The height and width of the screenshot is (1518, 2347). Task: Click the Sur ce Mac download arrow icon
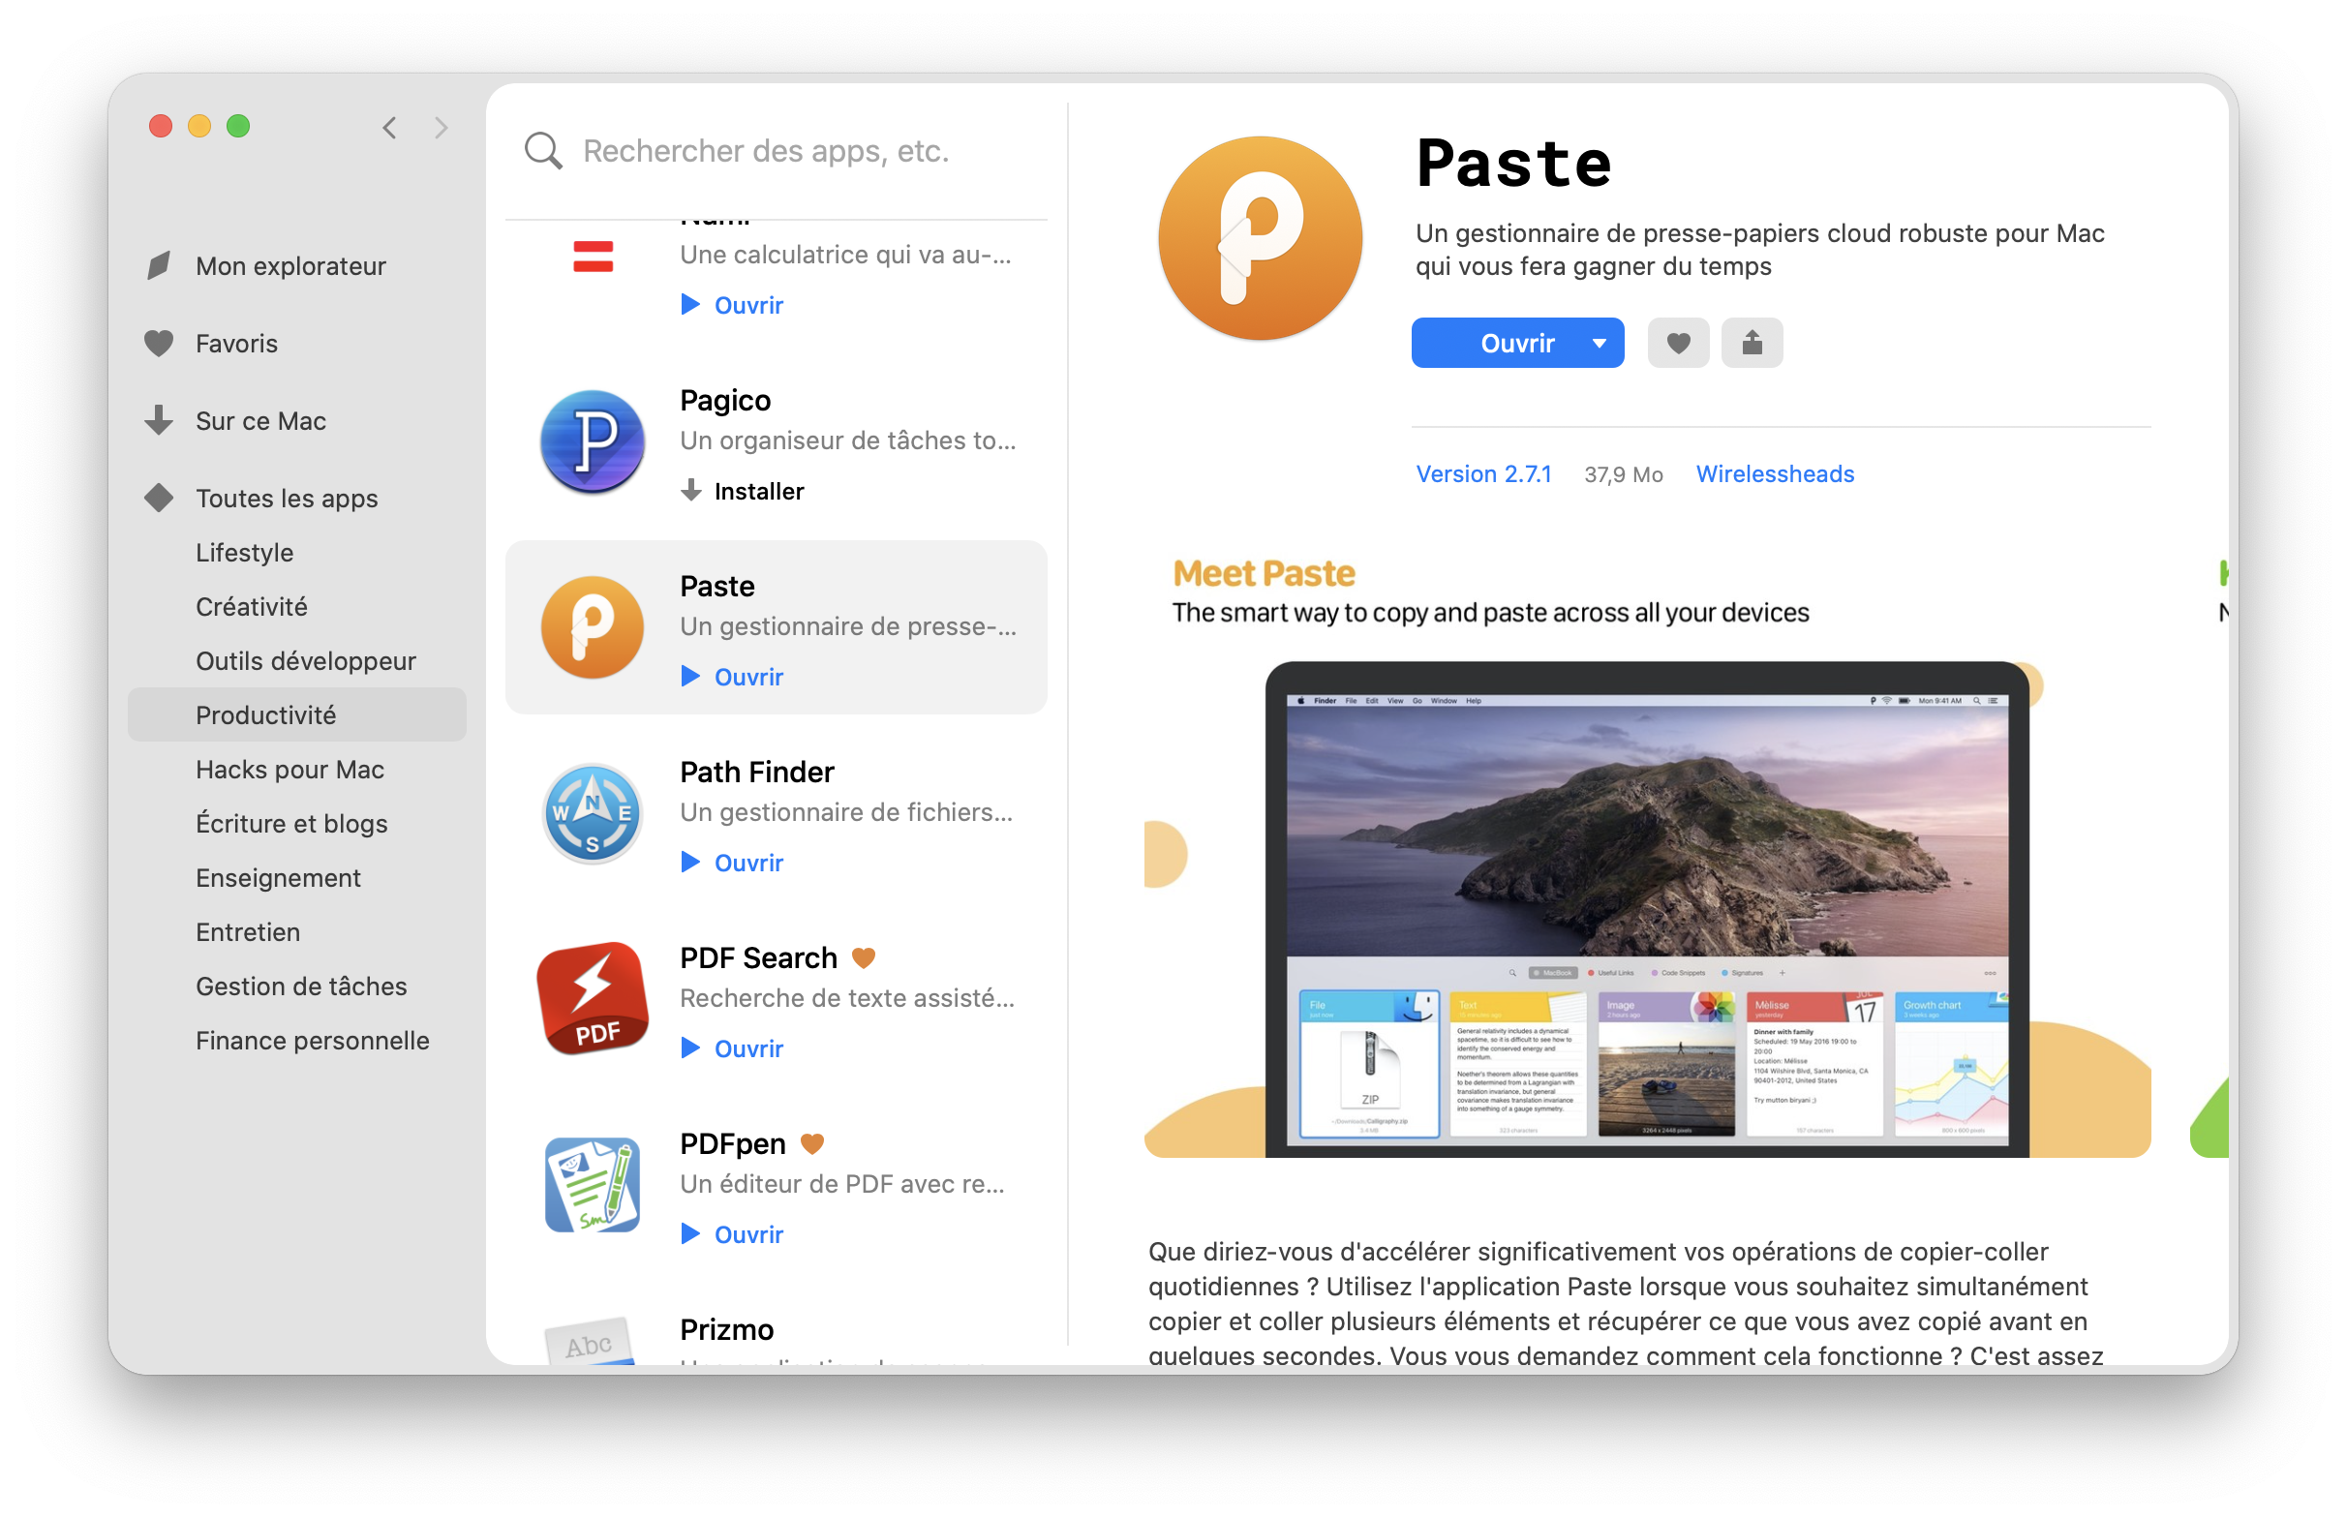[x=159, y=420]
